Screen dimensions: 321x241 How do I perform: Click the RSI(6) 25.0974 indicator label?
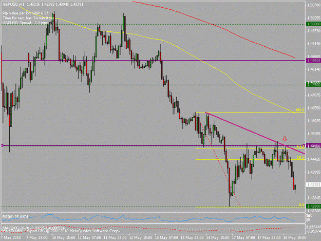click(x=15, y=216)
